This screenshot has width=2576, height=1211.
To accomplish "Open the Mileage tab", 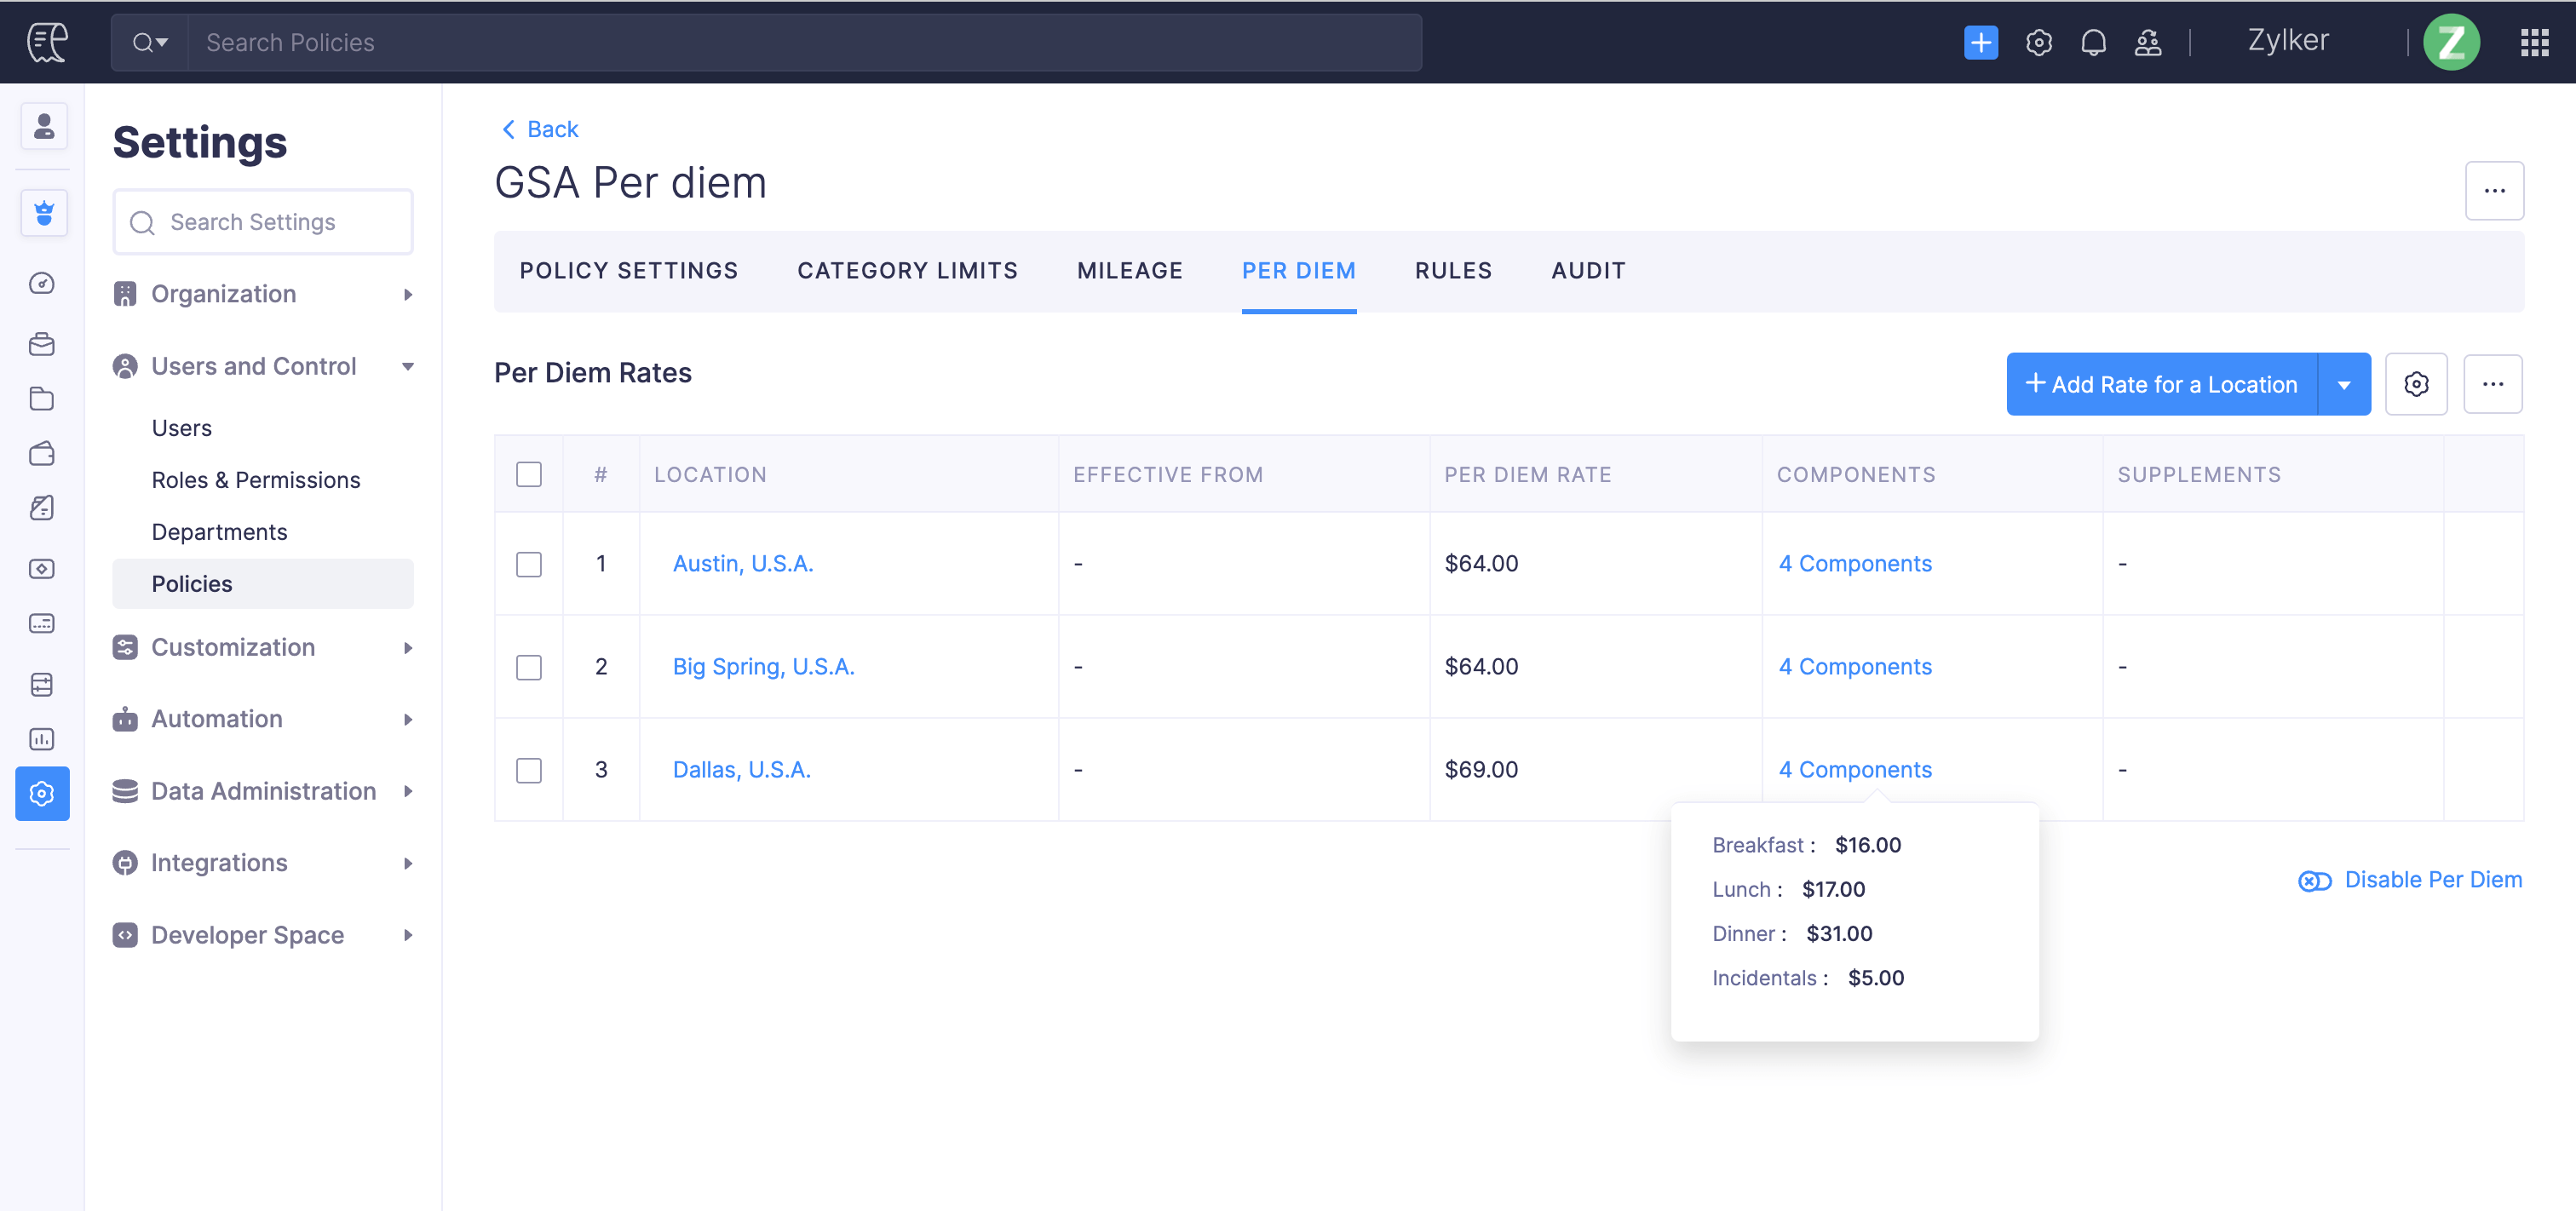I will click(1129, 271).
